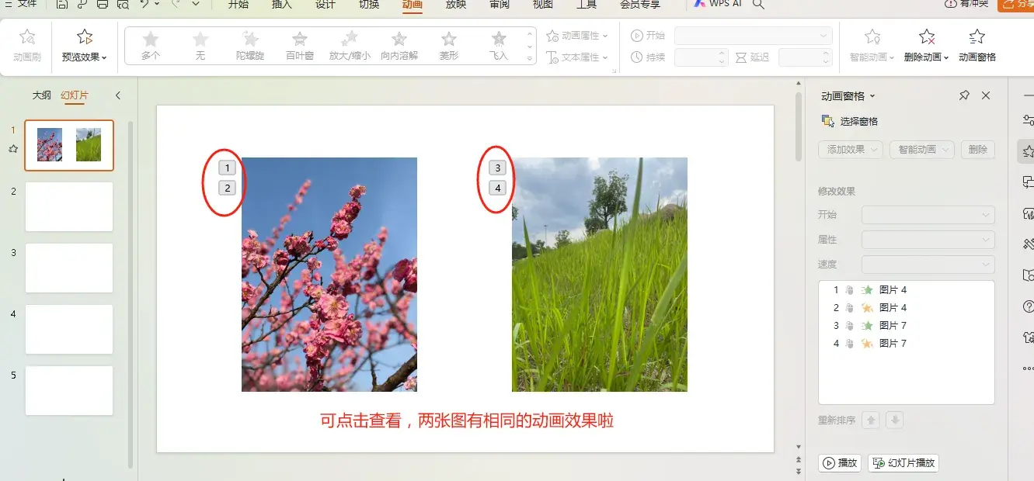Select the 陀螺旋 animation effect
This screenshot has width=1034, height=481.
pos(249,43)
